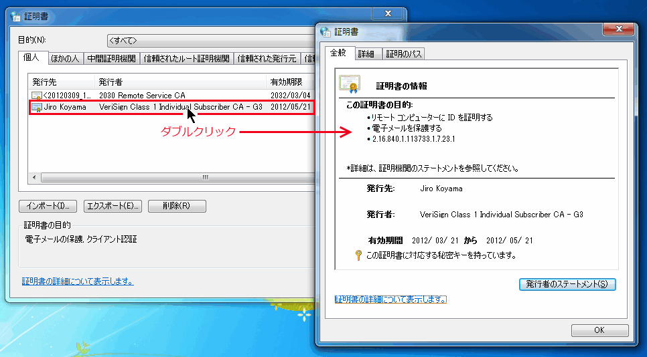Viewport: 647px width, 357px height.
Task: Open the 中間証明機関 tab
Action: point(111,59)
